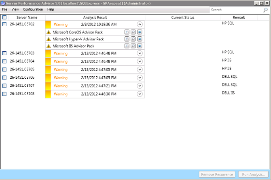Open the Configuration menu
The image size is (271, 180).
point(33,9)
